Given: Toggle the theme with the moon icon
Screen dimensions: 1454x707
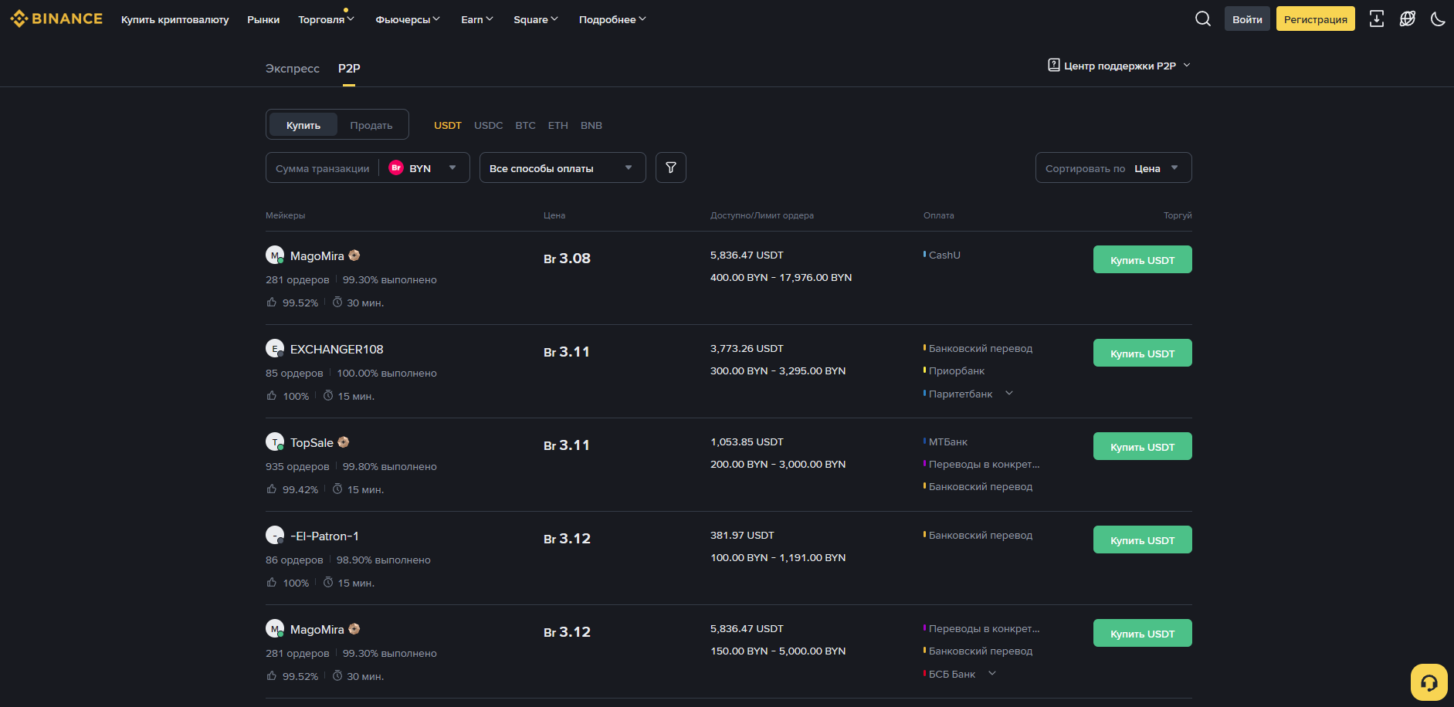Looking at the screenshot, I should click(1438, 19).
